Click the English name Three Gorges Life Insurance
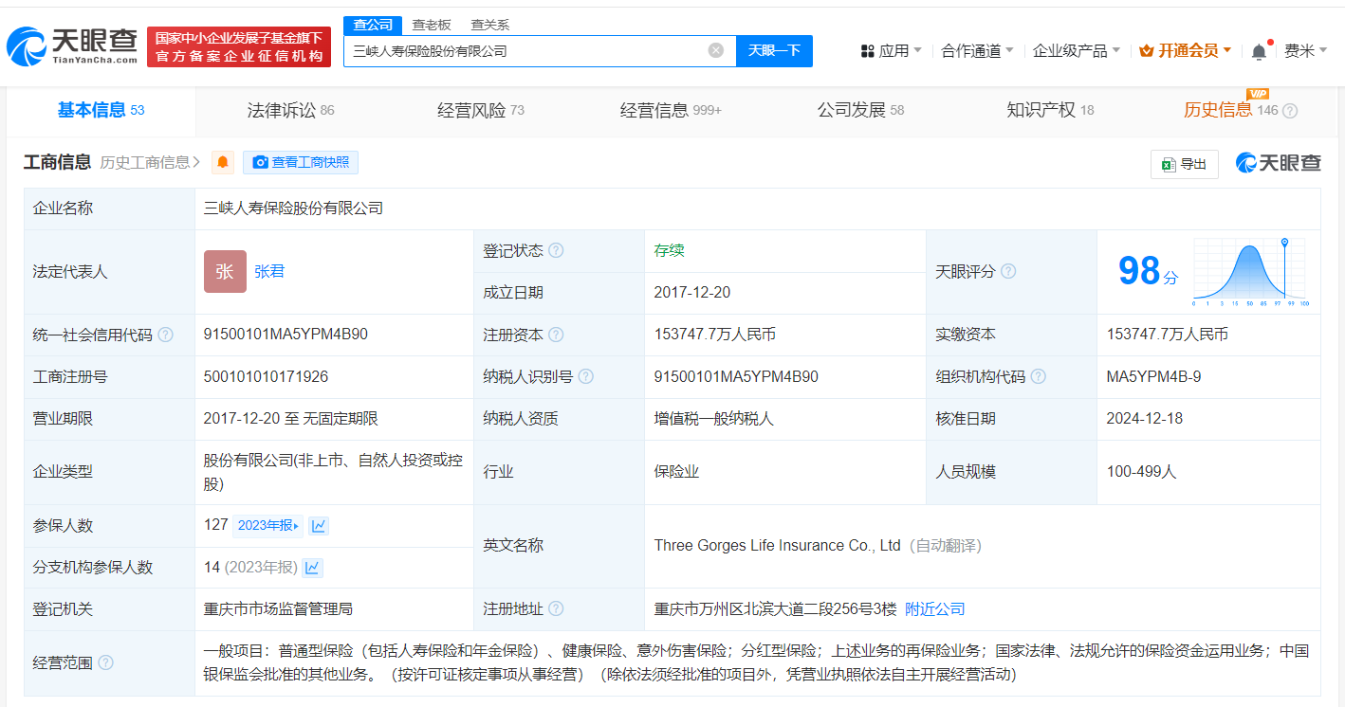This screenshot has height=707, width=1345. tap(777, 545)
